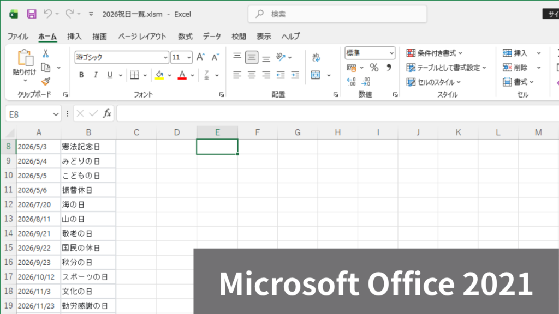Align cell text right

(266, 75)
